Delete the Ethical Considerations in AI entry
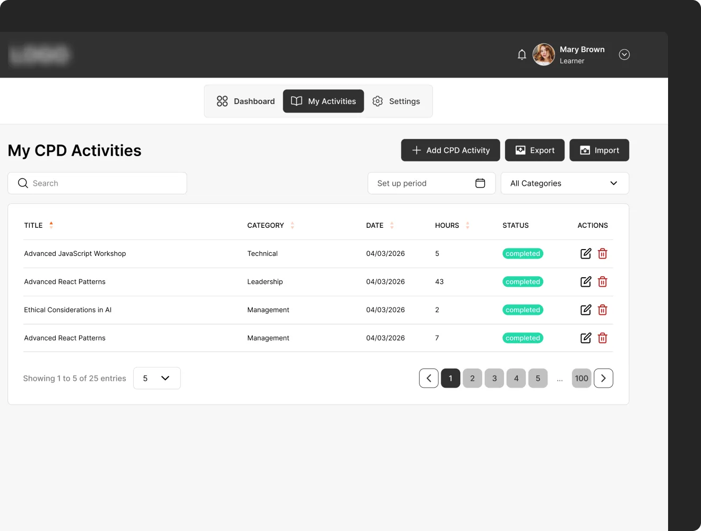This screenshot has width=701, height=531. point(602,310)
